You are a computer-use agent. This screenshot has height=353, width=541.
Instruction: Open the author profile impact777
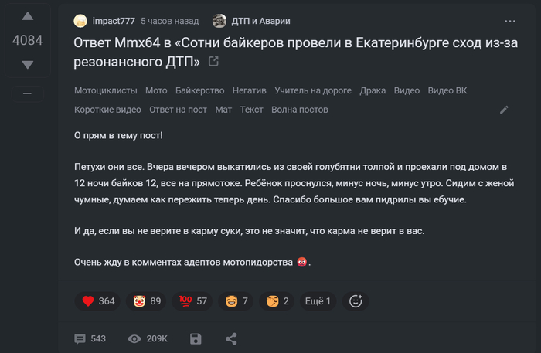114,21
